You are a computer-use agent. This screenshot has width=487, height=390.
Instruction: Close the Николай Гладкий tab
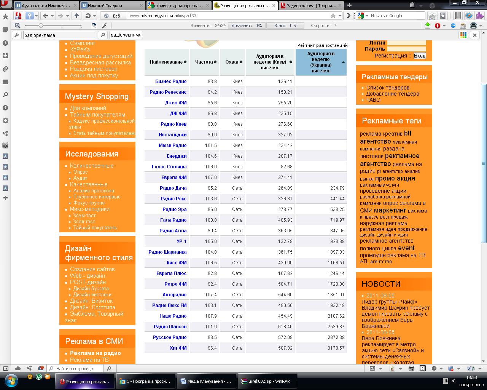pyautogui.click(x=141, y=5)
